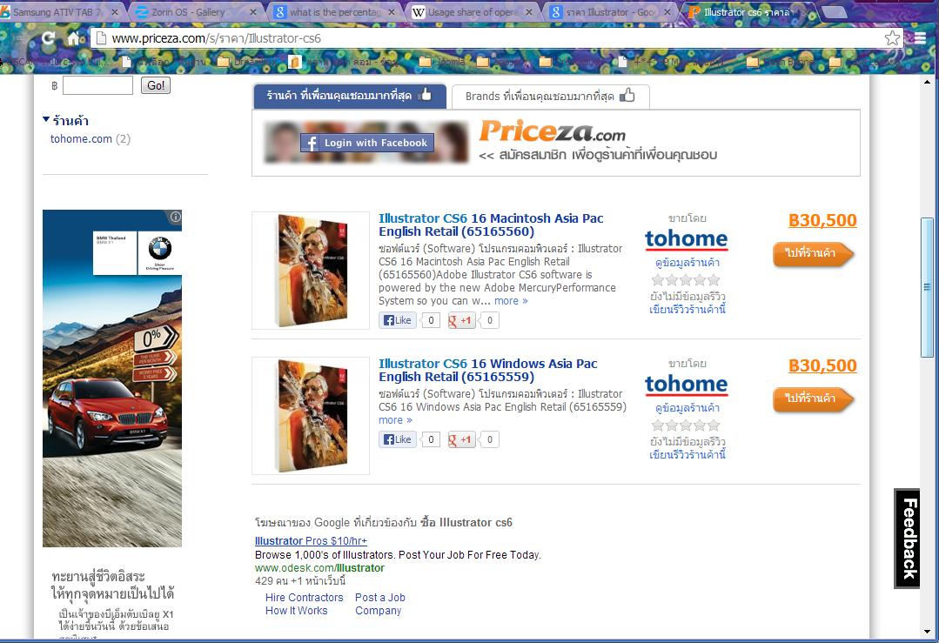Open the Feedback side tab
Viewport: 939px width, 643px height.
tap(908, 539)
